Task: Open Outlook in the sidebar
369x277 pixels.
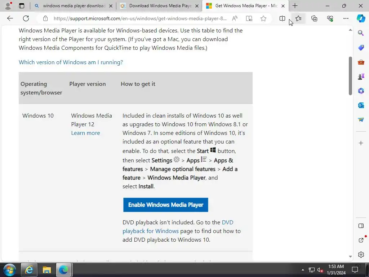Action: point(361,105)
